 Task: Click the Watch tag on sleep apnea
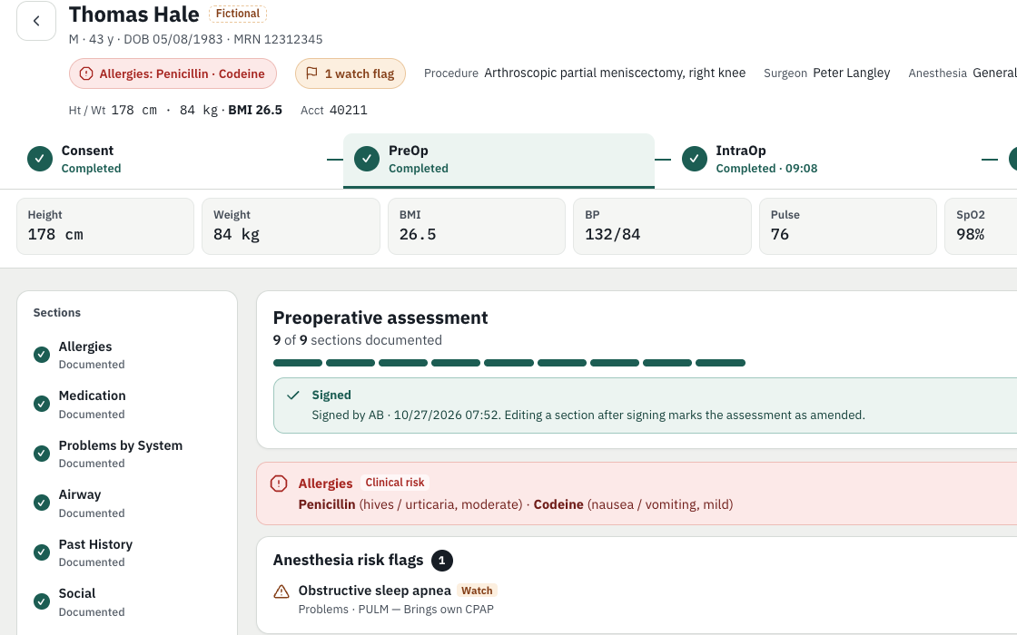pyautogui.click(x=477, y=591)
